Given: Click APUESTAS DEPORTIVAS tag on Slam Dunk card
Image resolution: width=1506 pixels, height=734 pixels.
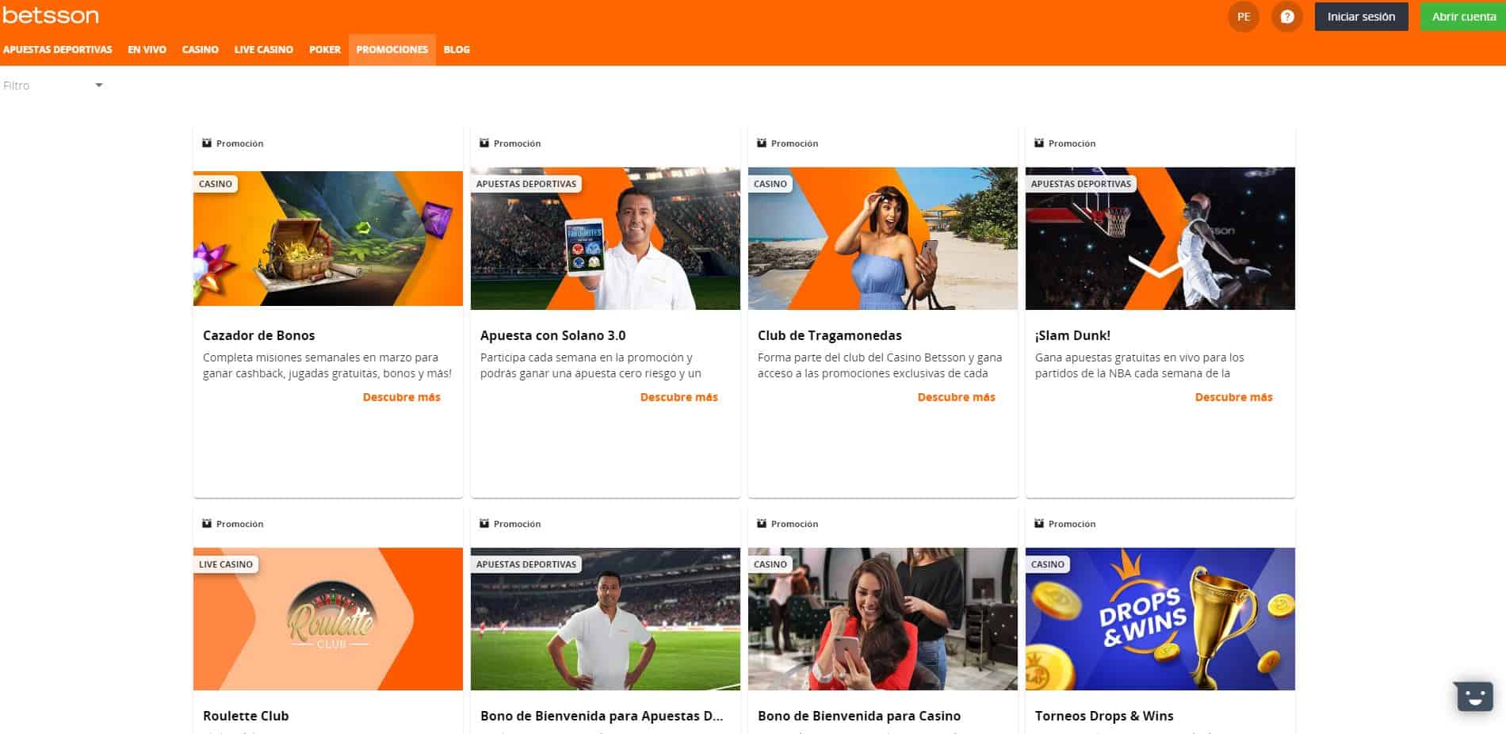Looking at the screenshot, I should (x=1081, y=184).
